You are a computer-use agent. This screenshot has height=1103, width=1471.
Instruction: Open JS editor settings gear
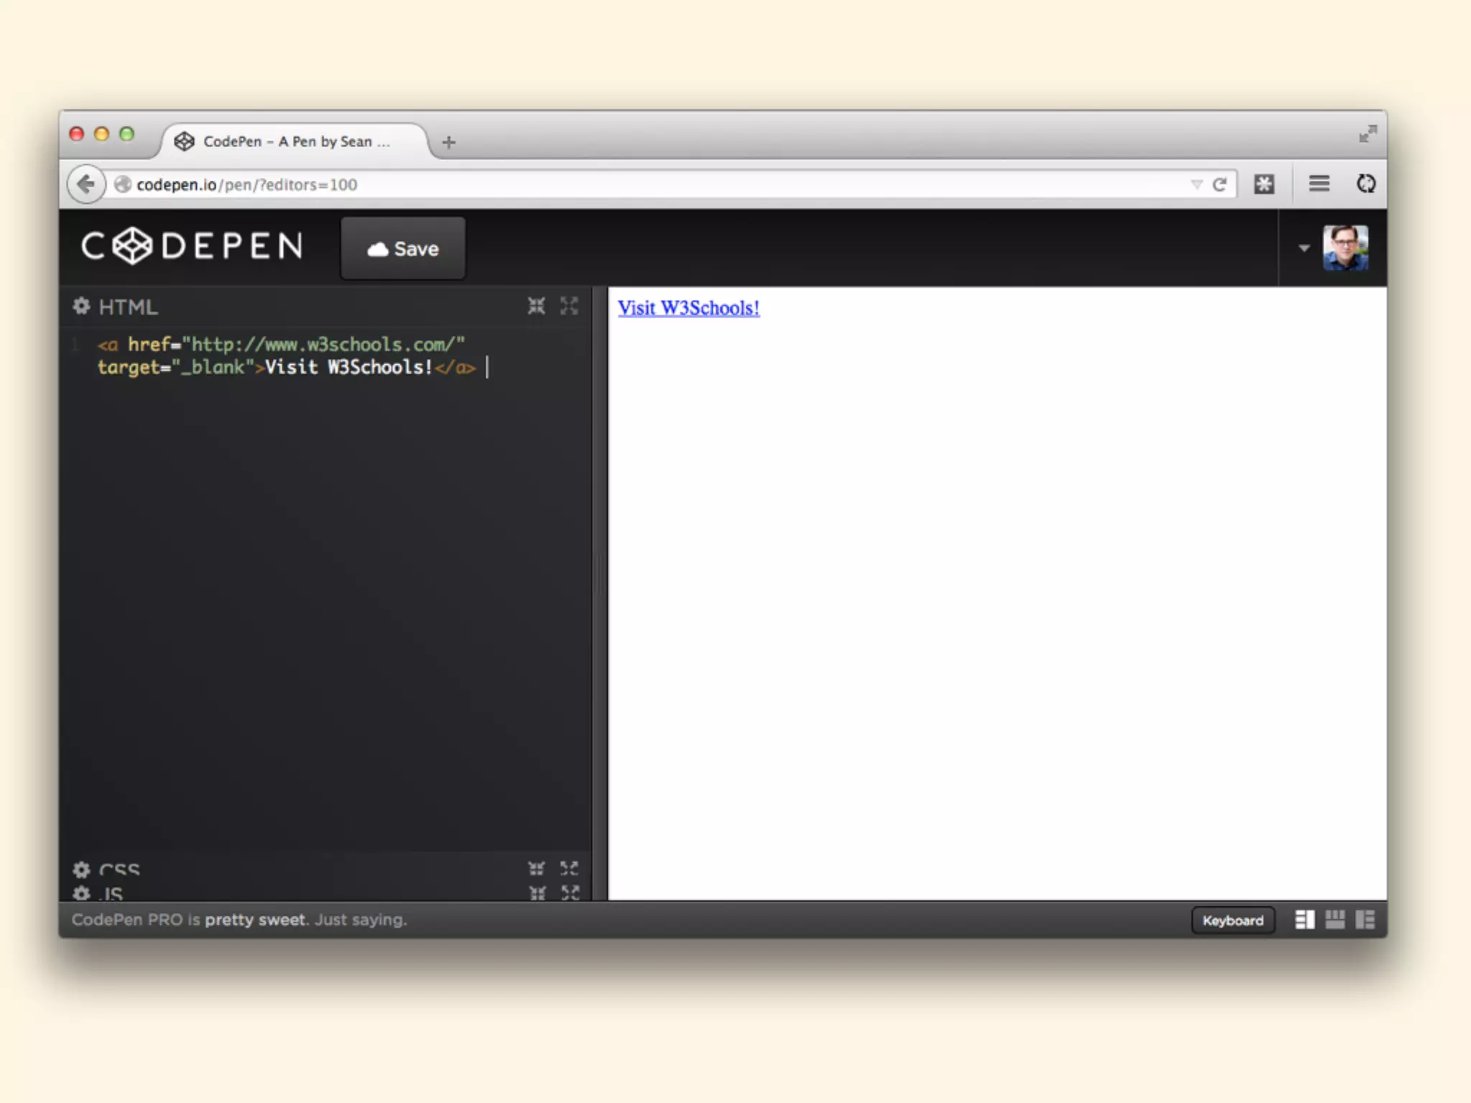pyautogui.click(x=81, y=893)
